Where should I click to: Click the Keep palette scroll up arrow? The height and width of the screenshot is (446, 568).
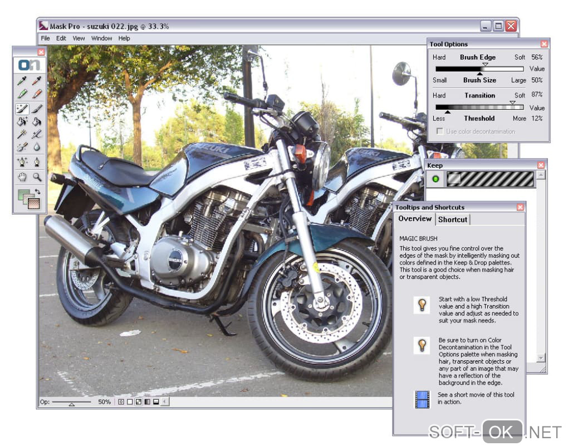541,175
